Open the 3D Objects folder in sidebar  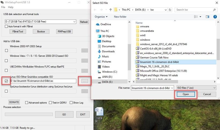coord(108,36)
